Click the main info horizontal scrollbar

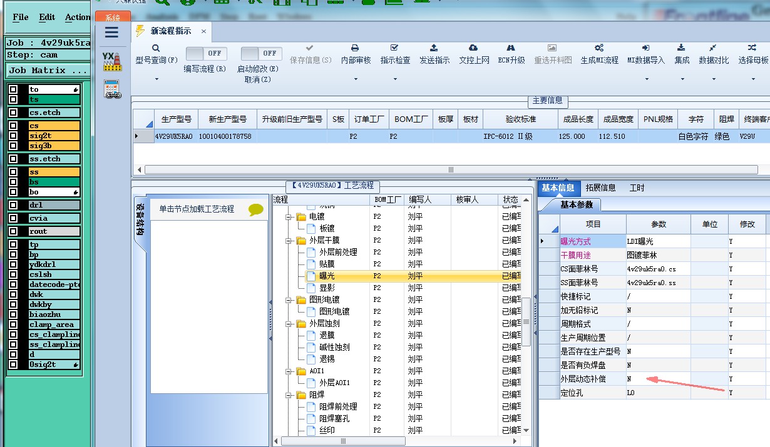click(x=451, y=169)
